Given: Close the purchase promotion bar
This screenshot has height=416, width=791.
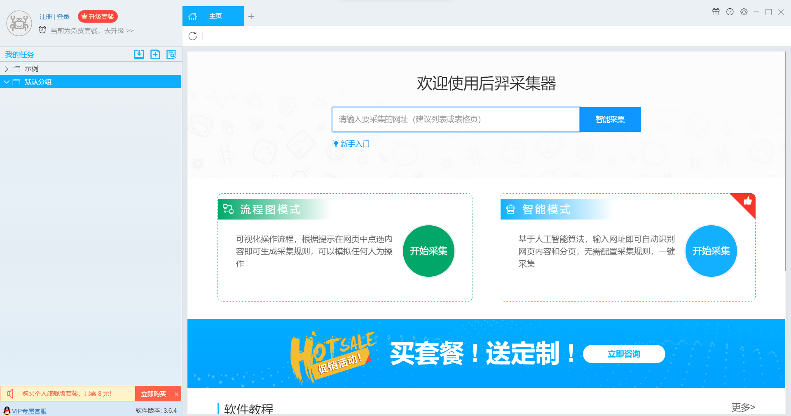Looking at the screenshot, I should (176, 394).
